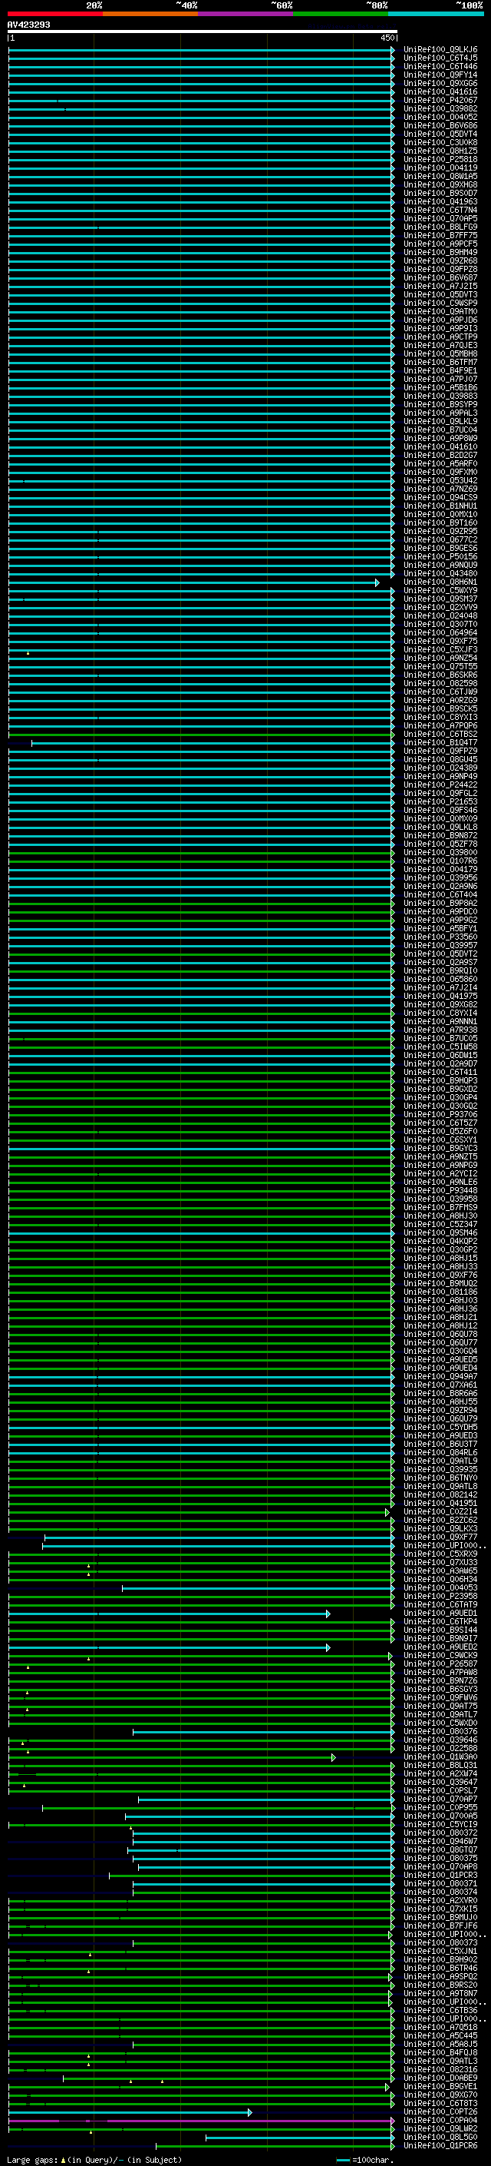Open hit UniRef100_Q9LKJ6

coord(440,50)
